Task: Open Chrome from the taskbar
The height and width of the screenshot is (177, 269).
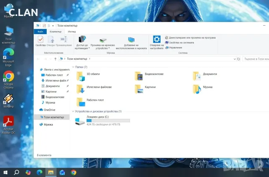Action: 74,172
